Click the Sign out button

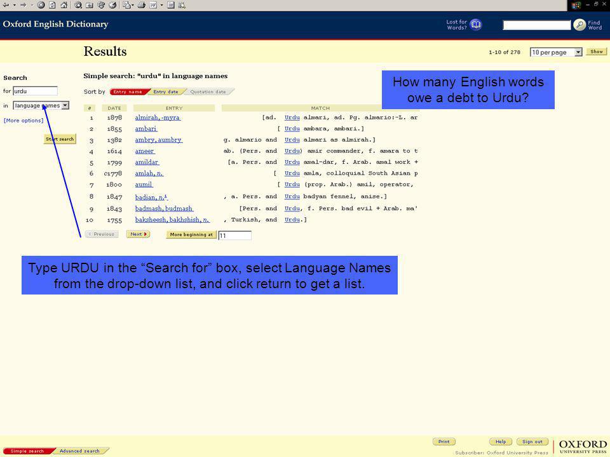(532, 442)
